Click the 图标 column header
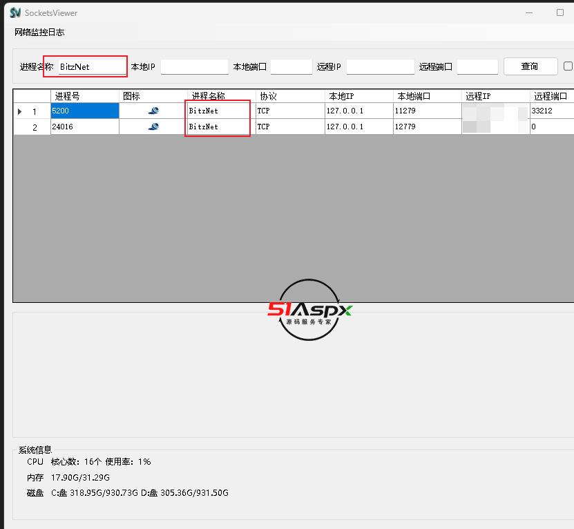The width and height of the screenshot is (574, 529). coord(153,96)
